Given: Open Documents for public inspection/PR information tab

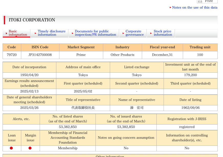Looking at the screenshot, I should click(x=94, y=33).
